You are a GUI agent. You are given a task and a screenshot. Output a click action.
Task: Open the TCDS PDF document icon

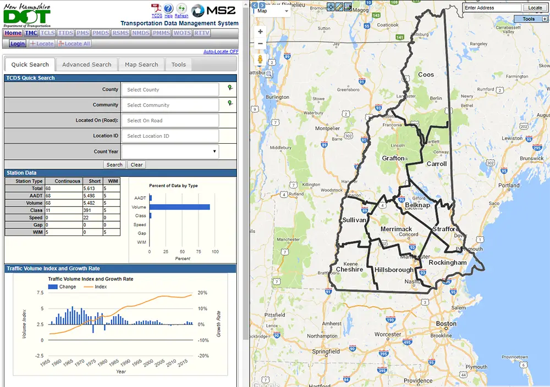point(156,8)
